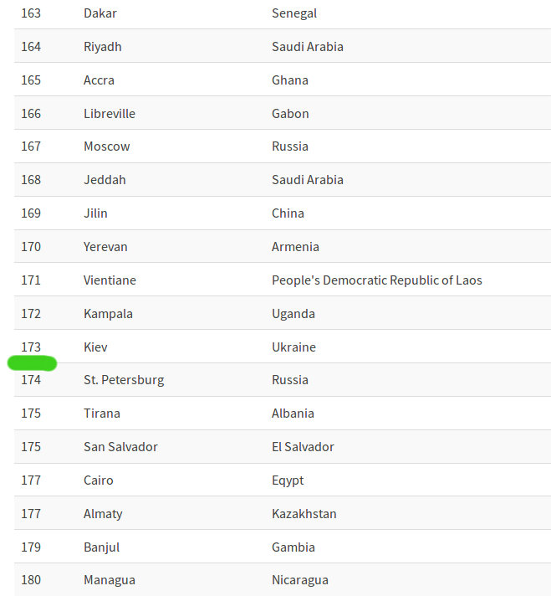Click Riyadh in the city column
This screenshot has width=551, height=596.
click(x=102, y=47)
